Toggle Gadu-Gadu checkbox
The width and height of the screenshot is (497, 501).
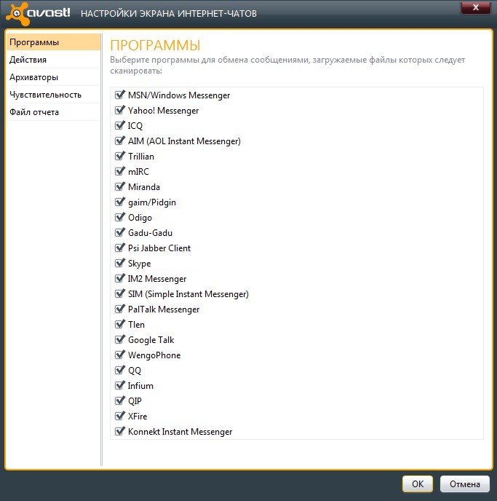click(x=119, y=232)
